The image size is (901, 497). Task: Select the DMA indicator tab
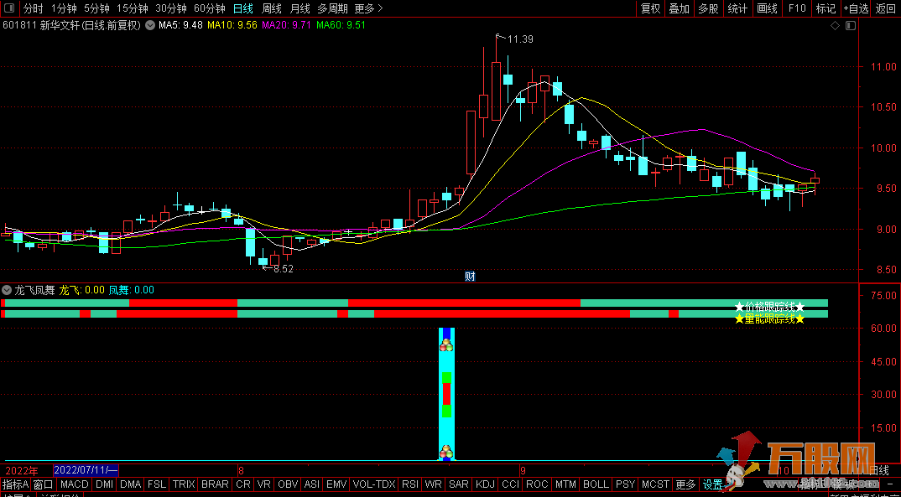pos(131,484)
